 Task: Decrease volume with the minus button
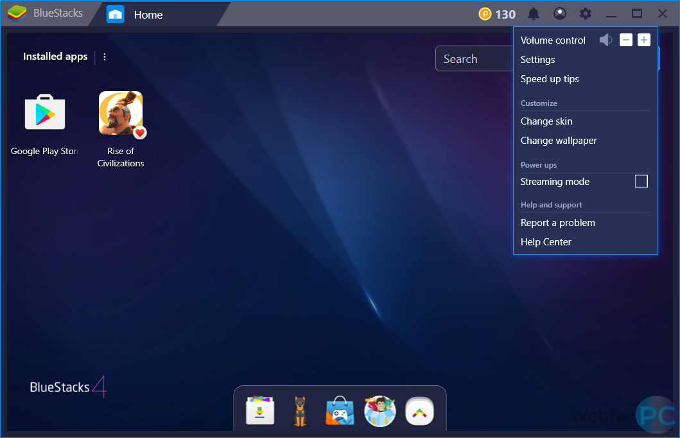click(626, 40)
